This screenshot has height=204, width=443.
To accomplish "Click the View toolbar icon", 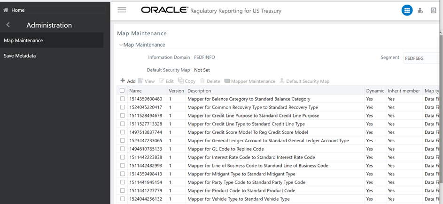I will [140, 81].
